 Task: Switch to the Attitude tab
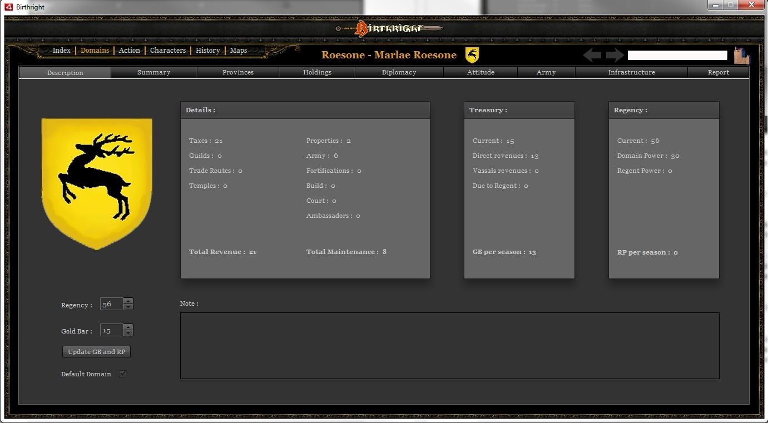480,72
